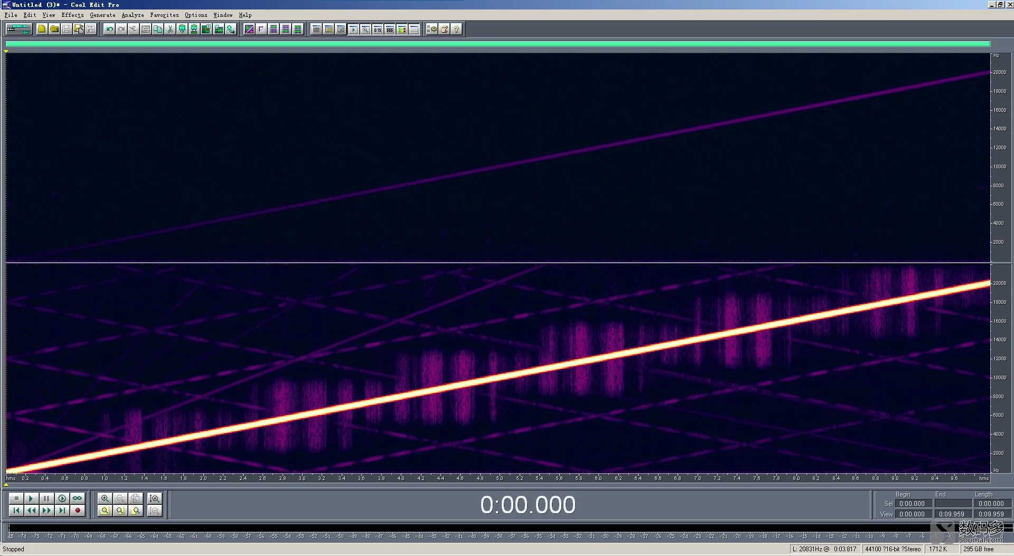
Task: Click the View End 0:09.959 field
Action: click(953, 514)
